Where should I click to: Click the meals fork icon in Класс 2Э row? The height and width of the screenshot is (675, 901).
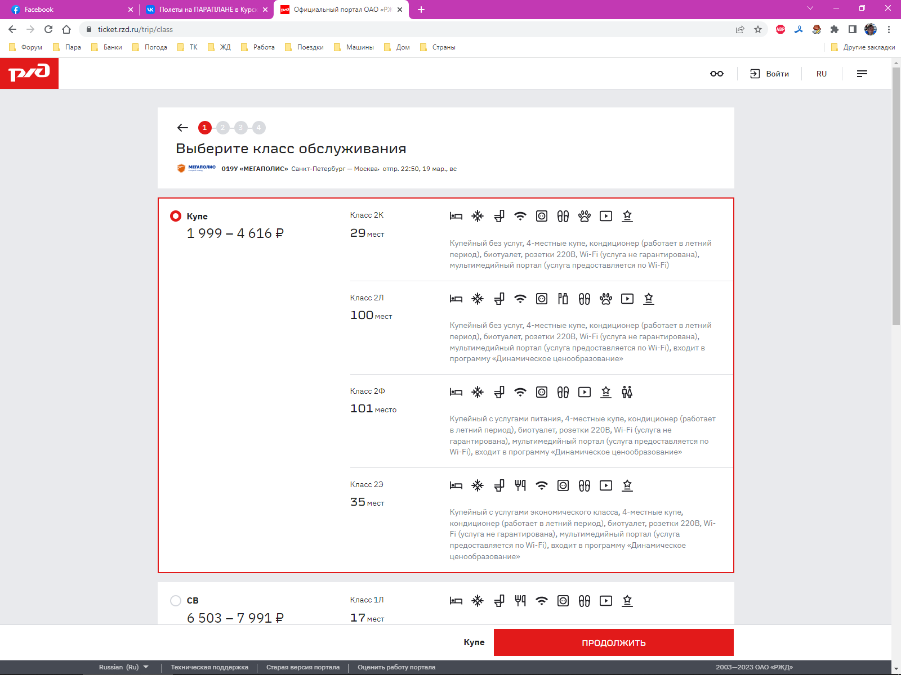point(520,485)
